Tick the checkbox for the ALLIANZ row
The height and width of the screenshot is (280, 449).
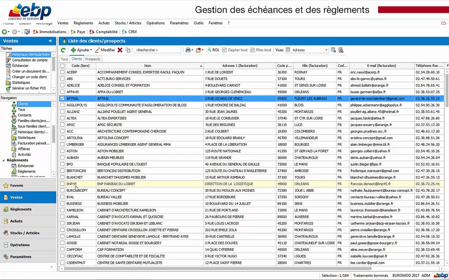(x=62, y=112)
